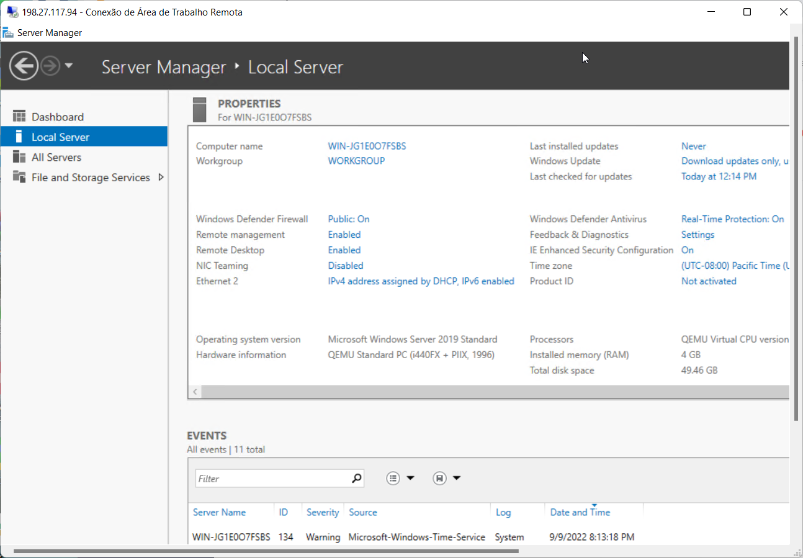Click Microsoft Windows Server 2019 Standard text
Screen dimensions: 803x558
(413, 340)
